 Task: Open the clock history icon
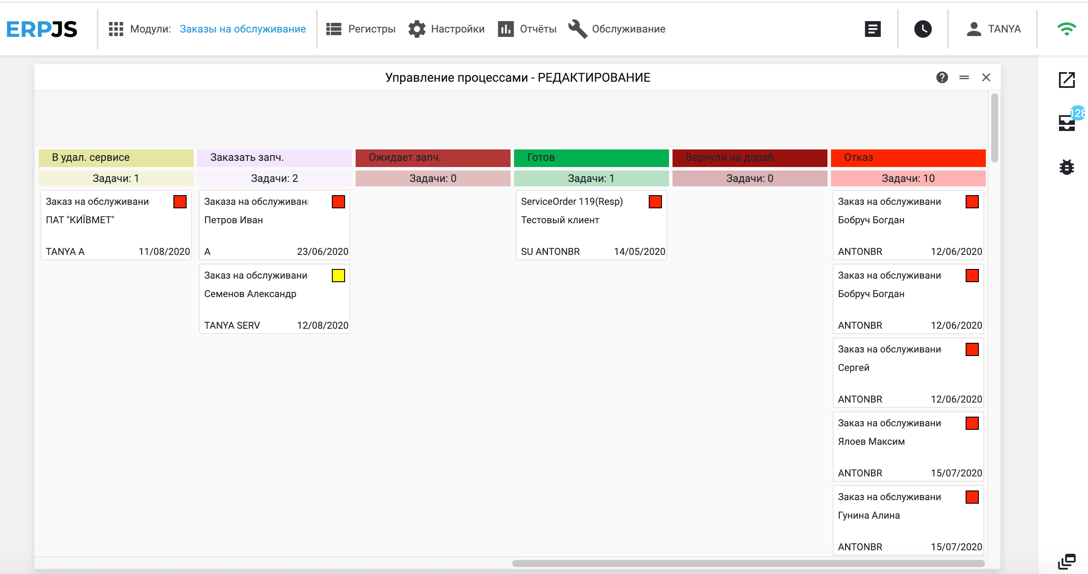point(923,29)
